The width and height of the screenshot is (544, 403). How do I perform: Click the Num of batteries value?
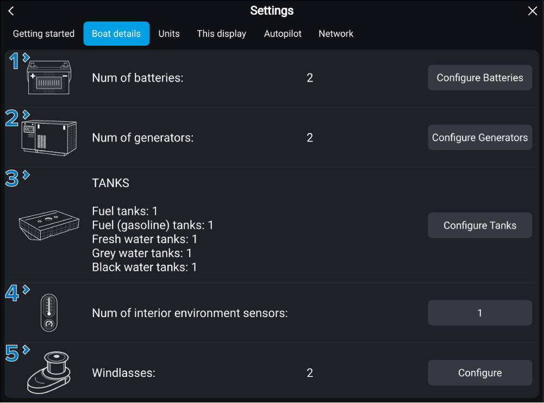[310, 78]
